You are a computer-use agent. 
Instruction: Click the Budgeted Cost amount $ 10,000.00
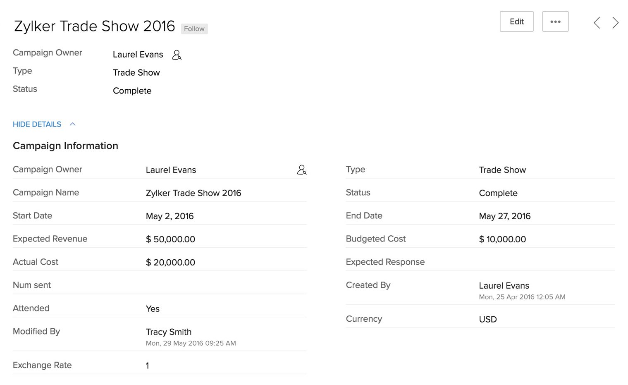pyautogui.click(x=502, y=239)
